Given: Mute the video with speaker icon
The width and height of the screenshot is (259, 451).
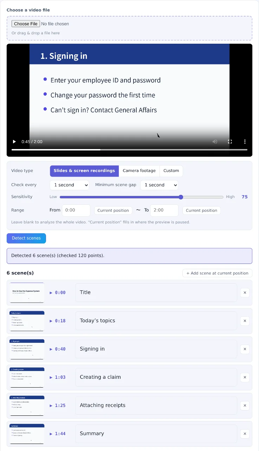Looking at the screenshot, I should click(215, 142).
